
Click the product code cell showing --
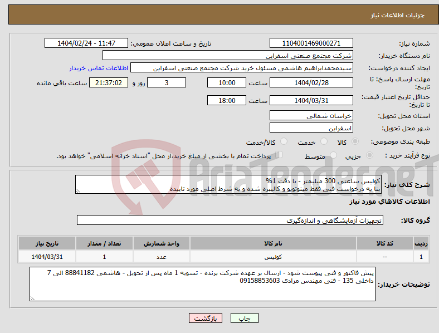[x=385, y=257]
